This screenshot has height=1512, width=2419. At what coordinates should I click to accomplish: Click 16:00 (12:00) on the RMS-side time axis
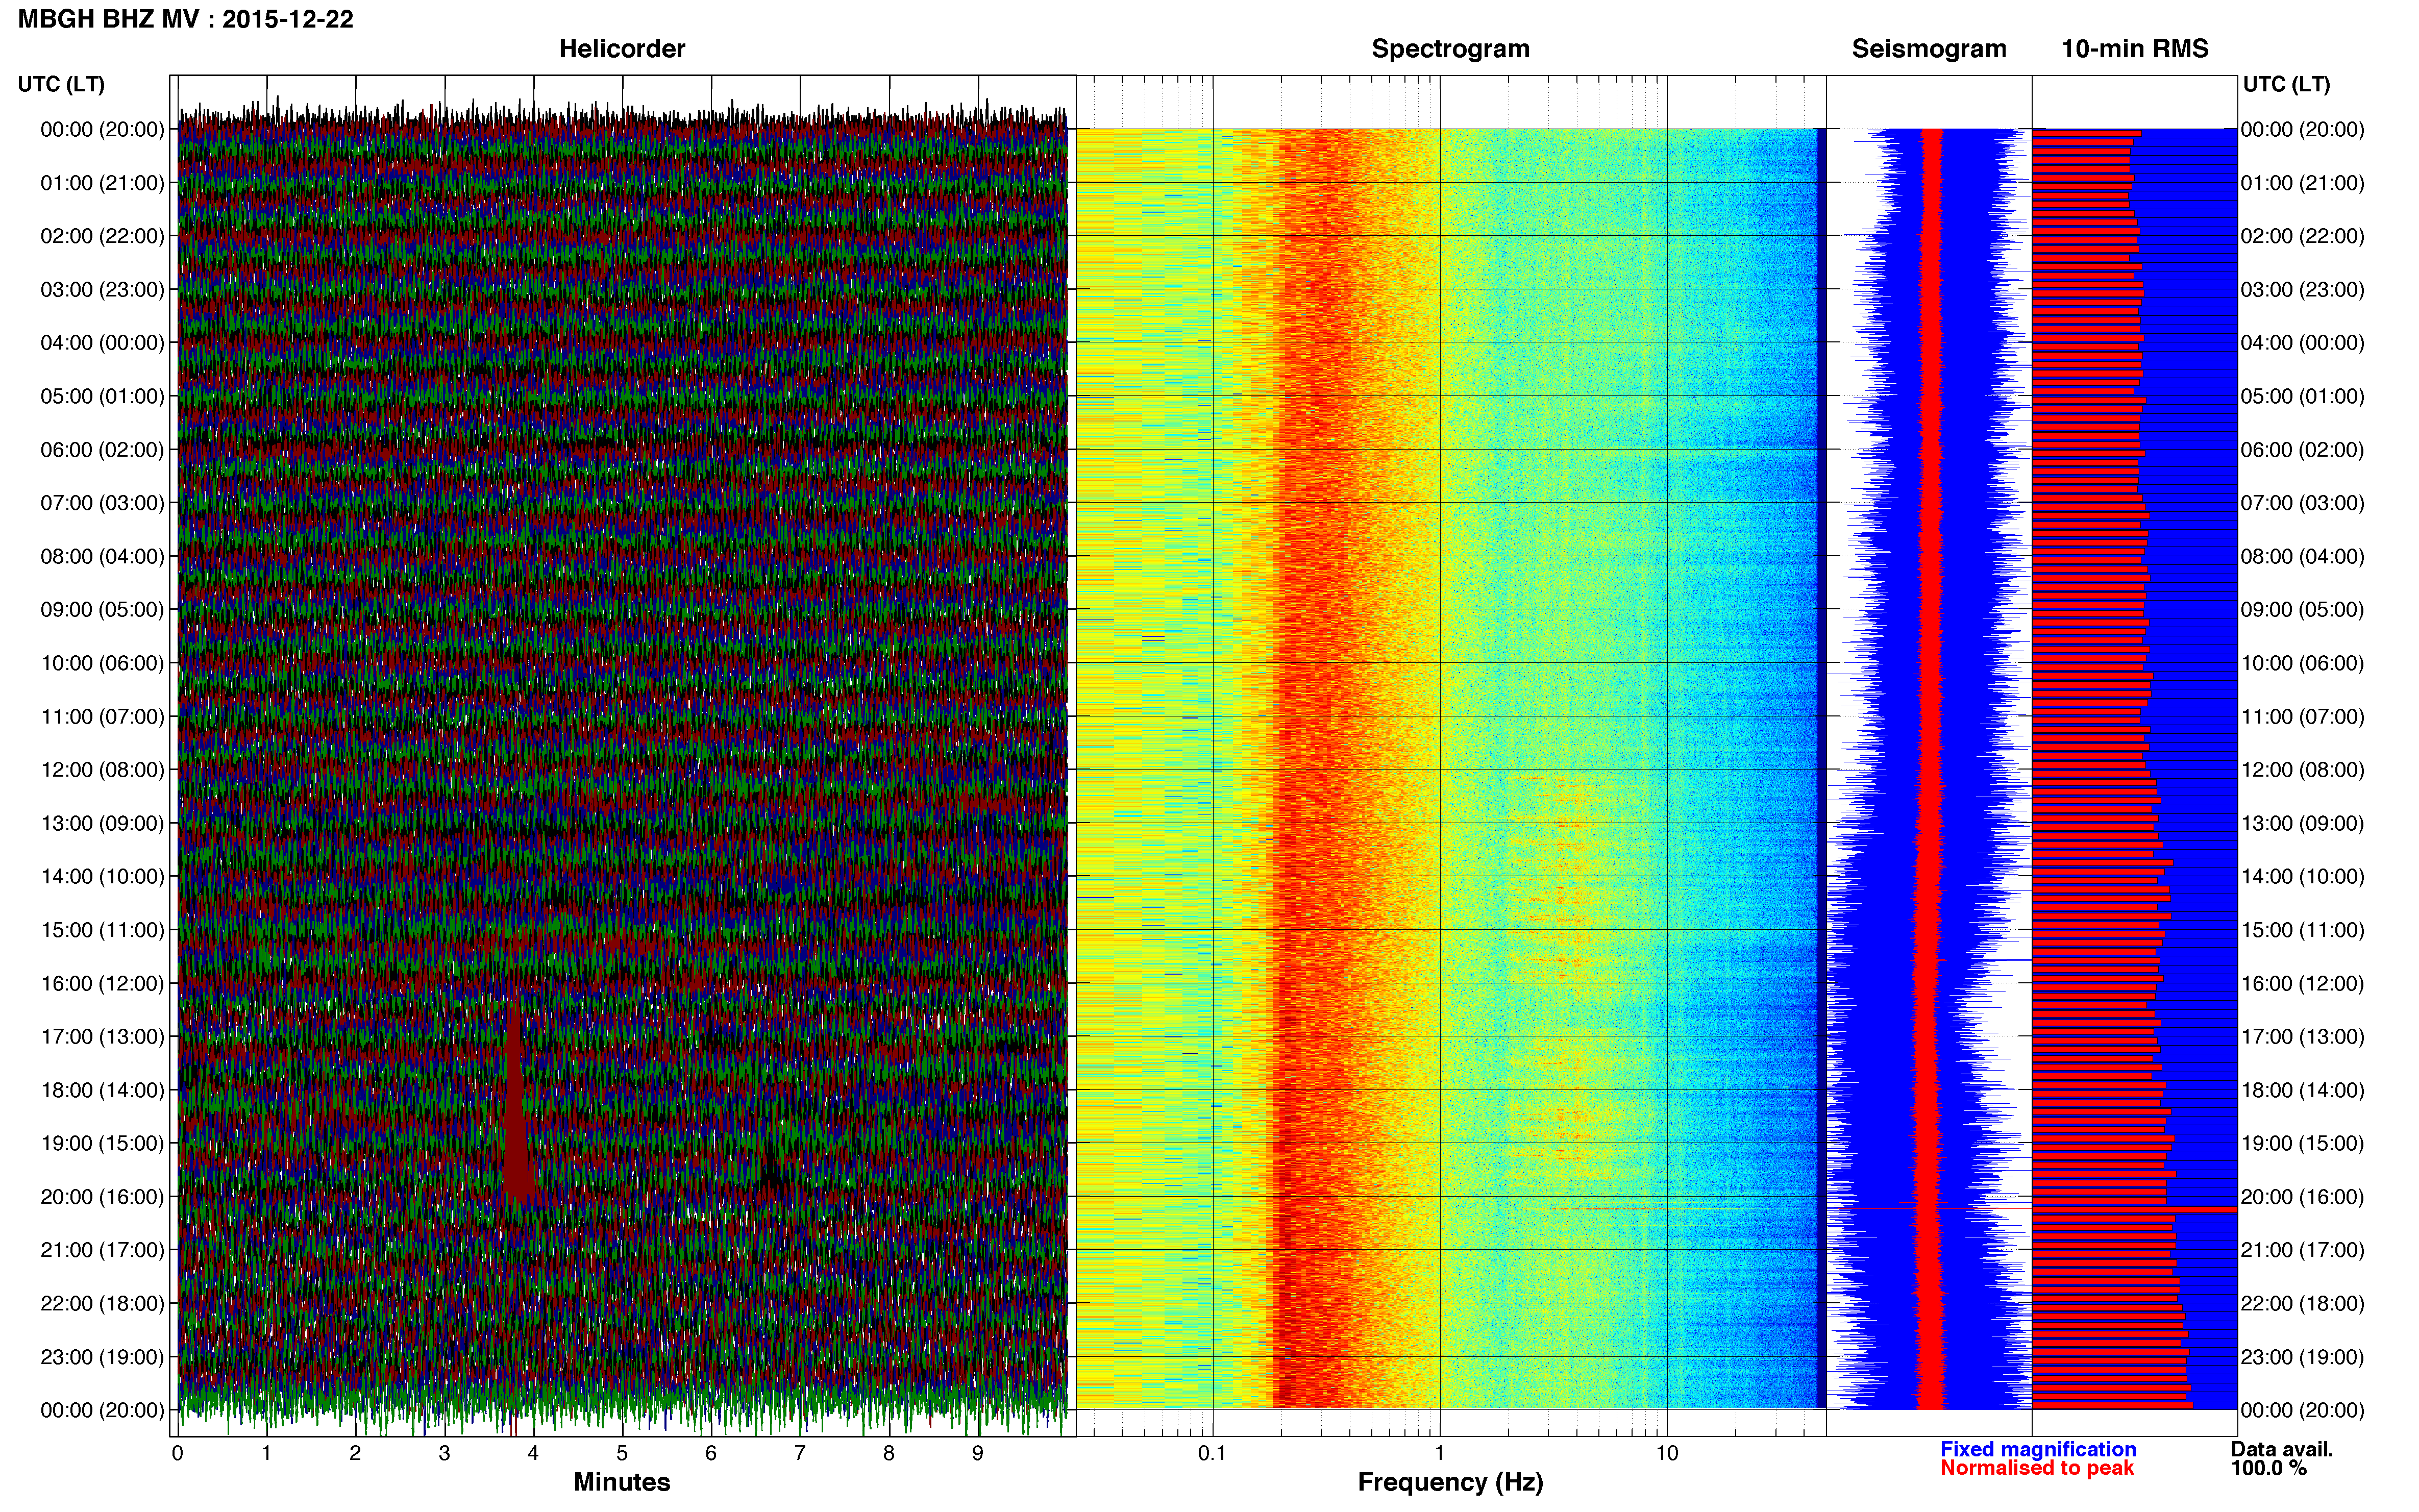2303,983
